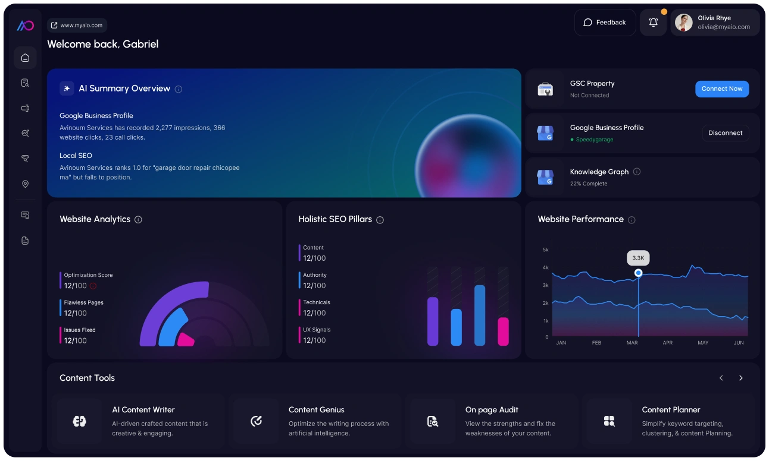Click the Website Performance info icon
This screenshot has height=461, width=769.
click(632, 220)
